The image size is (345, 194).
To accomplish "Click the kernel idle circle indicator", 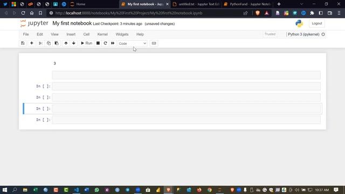I will (323, 34).
